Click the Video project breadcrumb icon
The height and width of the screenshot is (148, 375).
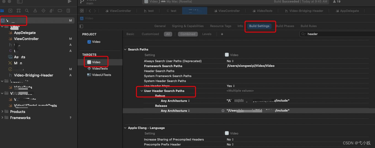coord(82,18)
